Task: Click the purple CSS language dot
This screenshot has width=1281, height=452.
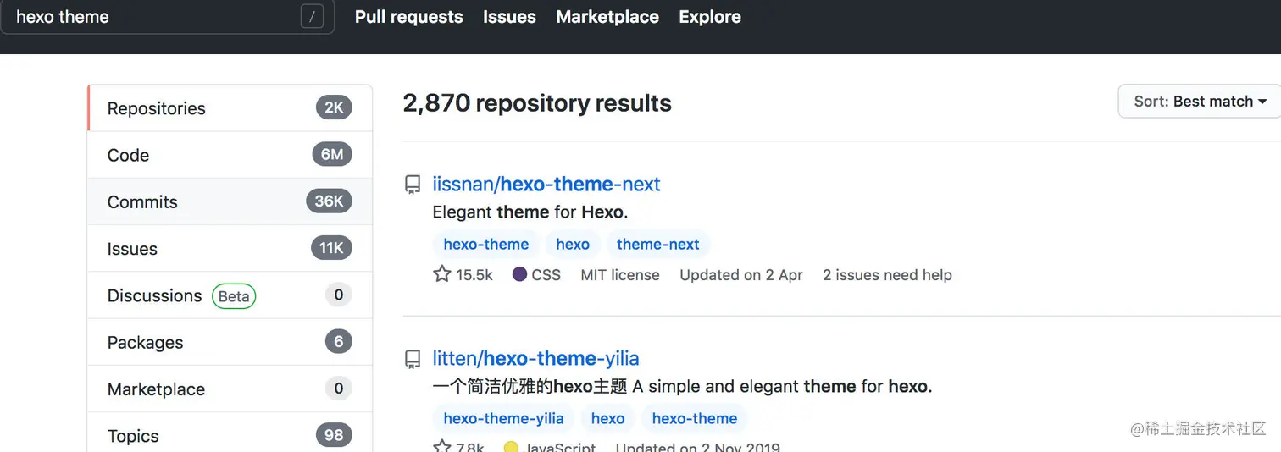Action: click(520, 274)
